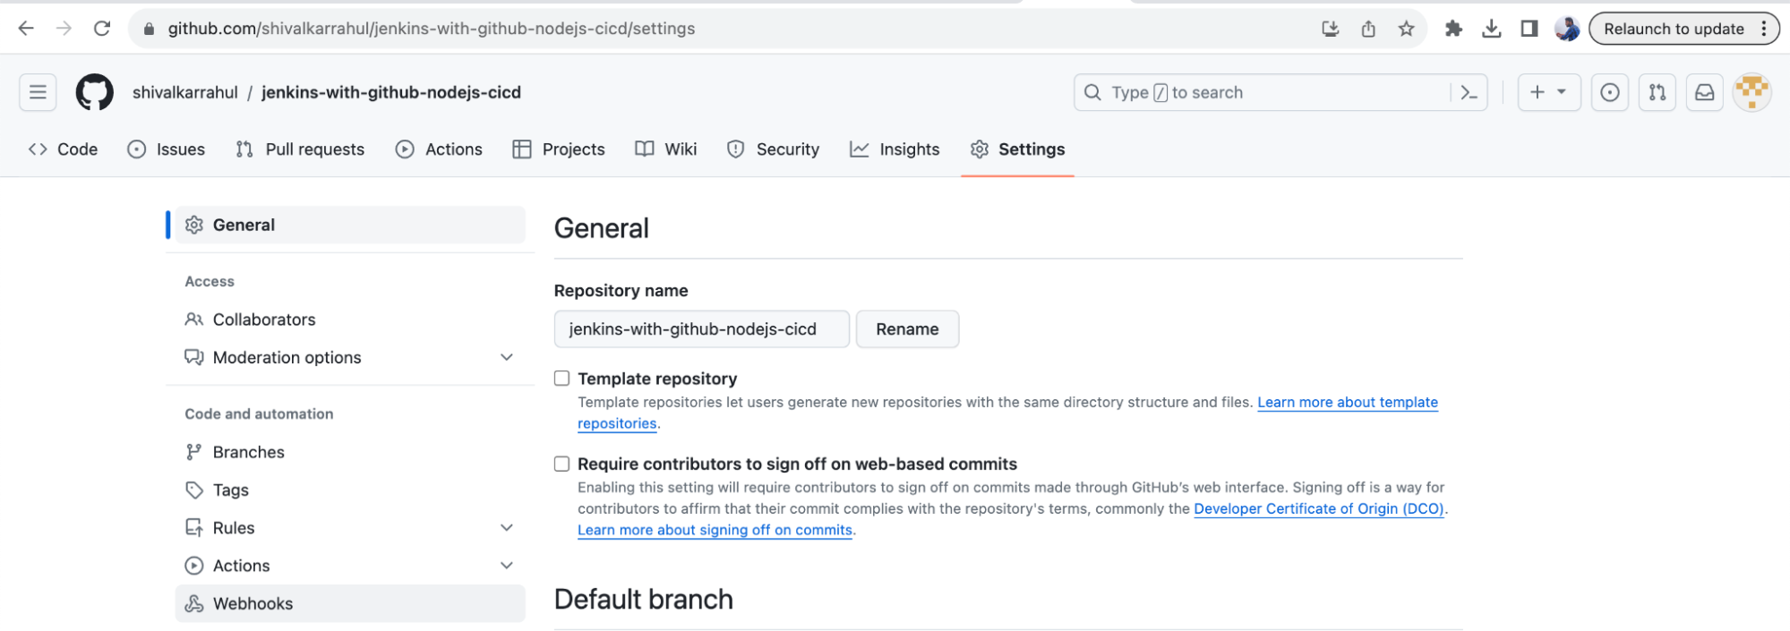The image size is (1790, 631).
Task: Toggle the Security tab shield icon
Action: pyautogui.click(x=773, y=149)
